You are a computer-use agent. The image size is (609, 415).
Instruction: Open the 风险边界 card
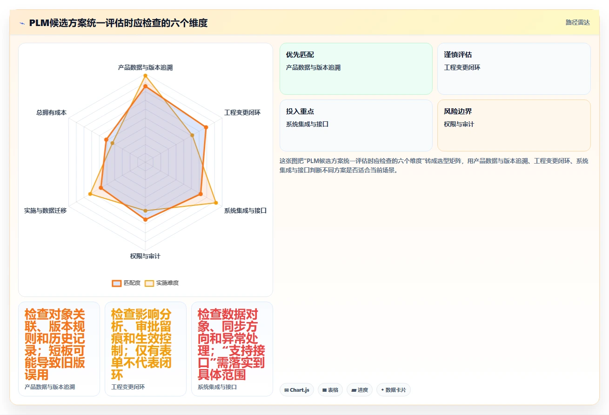(514, 125)
